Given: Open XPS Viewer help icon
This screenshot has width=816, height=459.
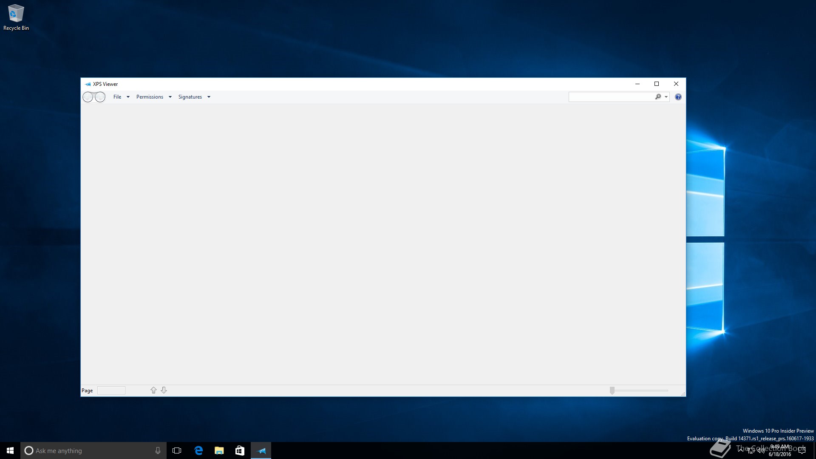Looking at the screenshot, I should pos(678,97).
